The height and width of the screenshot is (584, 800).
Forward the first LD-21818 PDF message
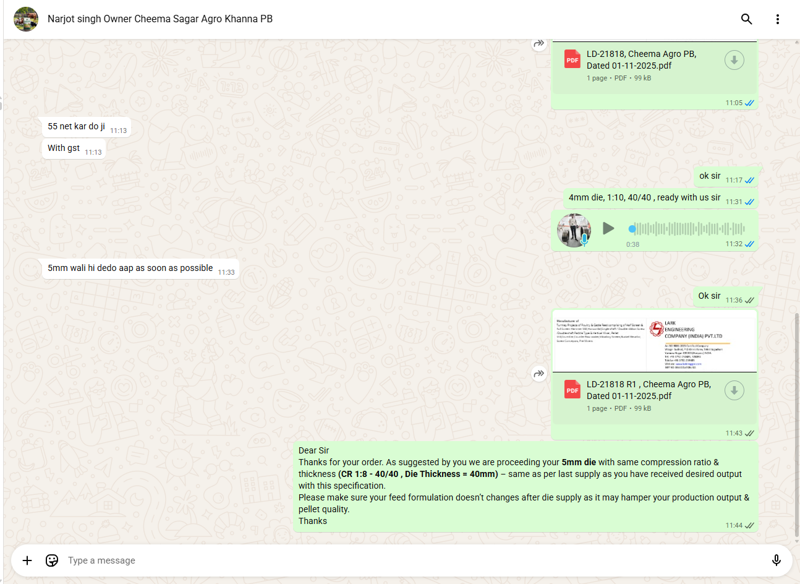pyautogui.click(x=539, y=43)
